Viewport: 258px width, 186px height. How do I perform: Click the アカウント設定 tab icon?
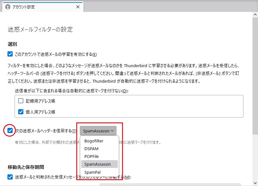click(x=8, y=7)
